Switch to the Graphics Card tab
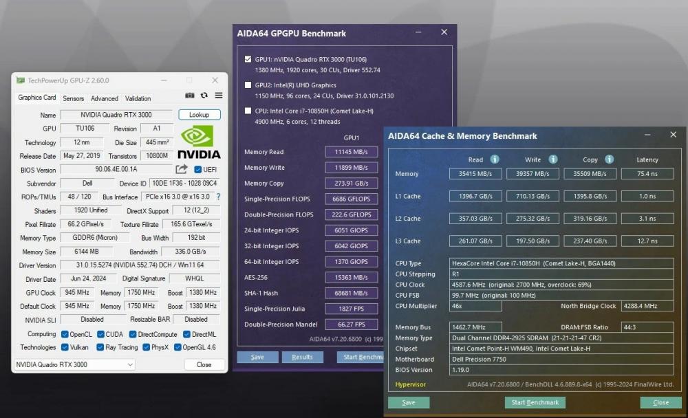Screen dimensions: 688x418 [37, 98]
